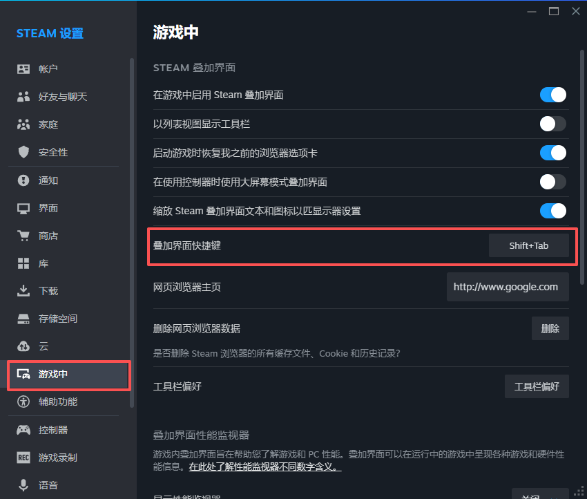Viewport: 587px width, 499px height.
Task: Open 好友与聊天 via its people icon
Action: click(23, 97)
